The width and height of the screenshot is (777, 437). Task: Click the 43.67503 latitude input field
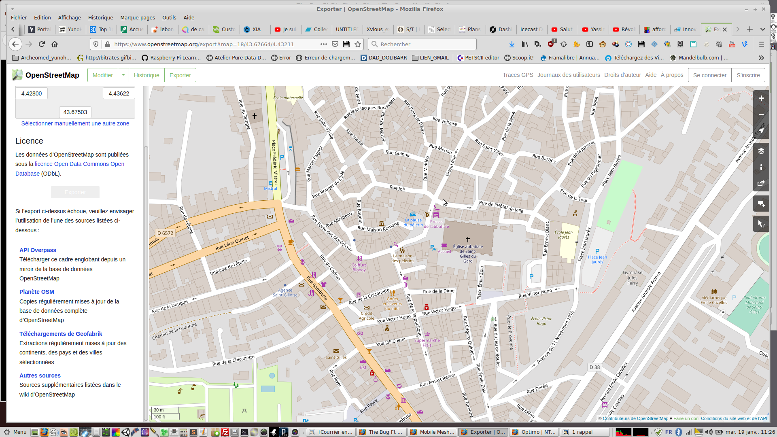tap(75, 112)
